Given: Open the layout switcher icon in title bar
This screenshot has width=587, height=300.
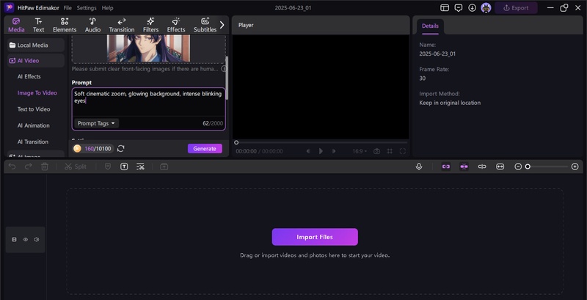Looking at the screenshot, I should 445,8.
